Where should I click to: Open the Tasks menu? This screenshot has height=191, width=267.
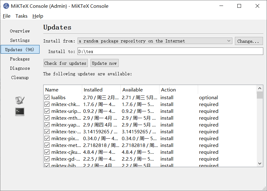pos(21,16)
